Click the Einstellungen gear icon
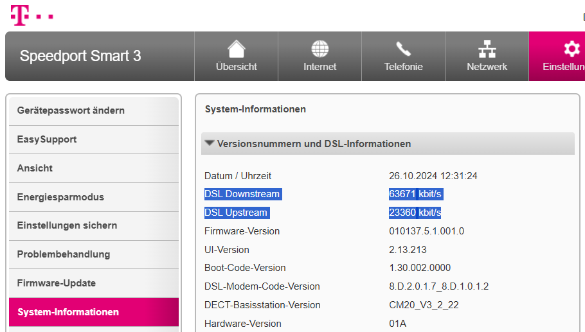The height and width of the screenshot is (332, 585). (x=570, y=49)
